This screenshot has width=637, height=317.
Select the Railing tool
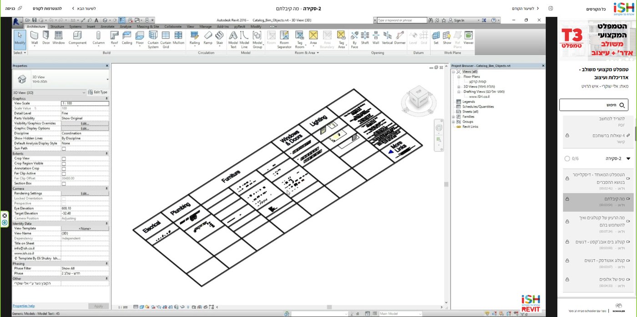click(x=194, y=38)
